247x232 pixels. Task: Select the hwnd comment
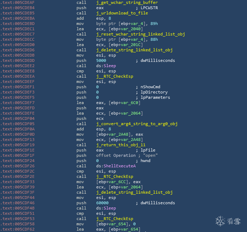click(146, 161)
